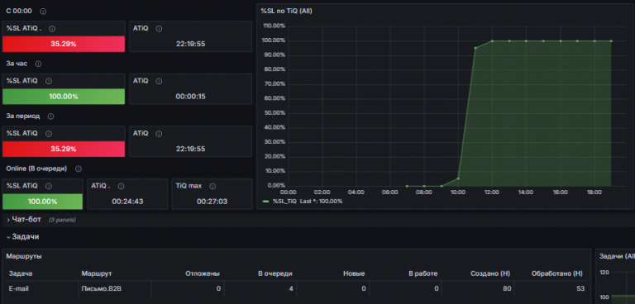635x304 pixels.
Task: Click the green 100.00% value in Online section
Action: 42,202
